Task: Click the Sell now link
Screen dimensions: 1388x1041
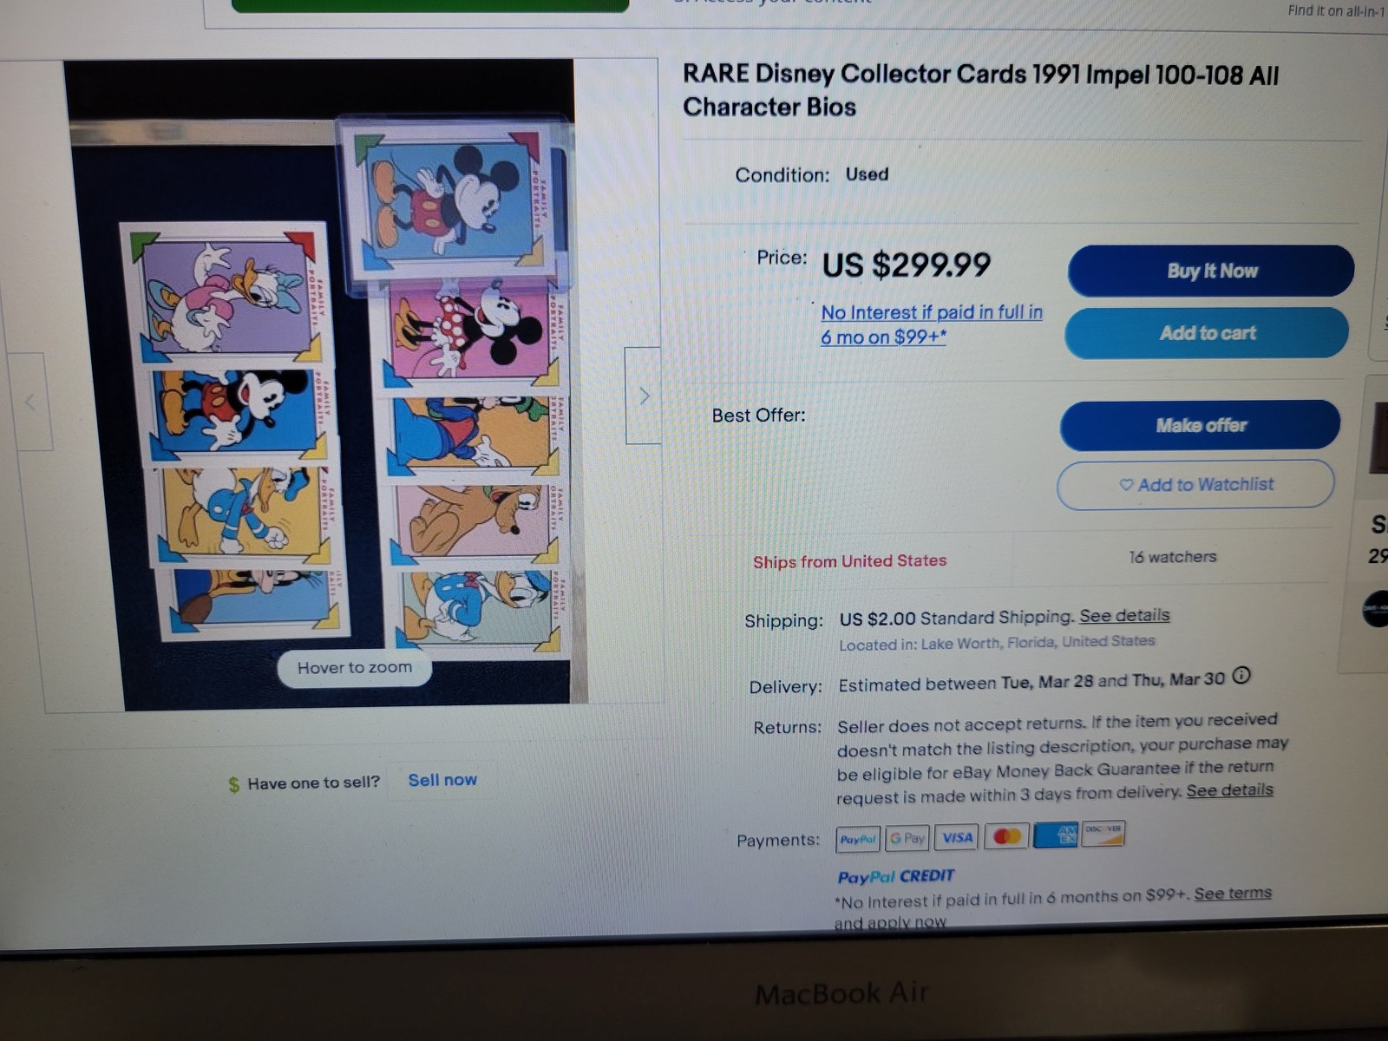Action: point(442,780)
